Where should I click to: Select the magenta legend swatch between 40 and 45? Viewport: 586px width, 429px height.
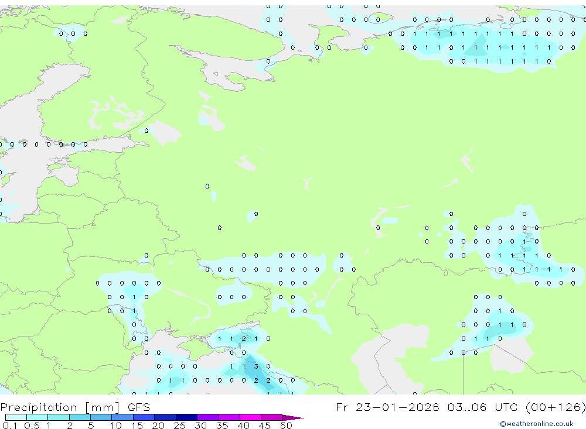tap(250, 417)
